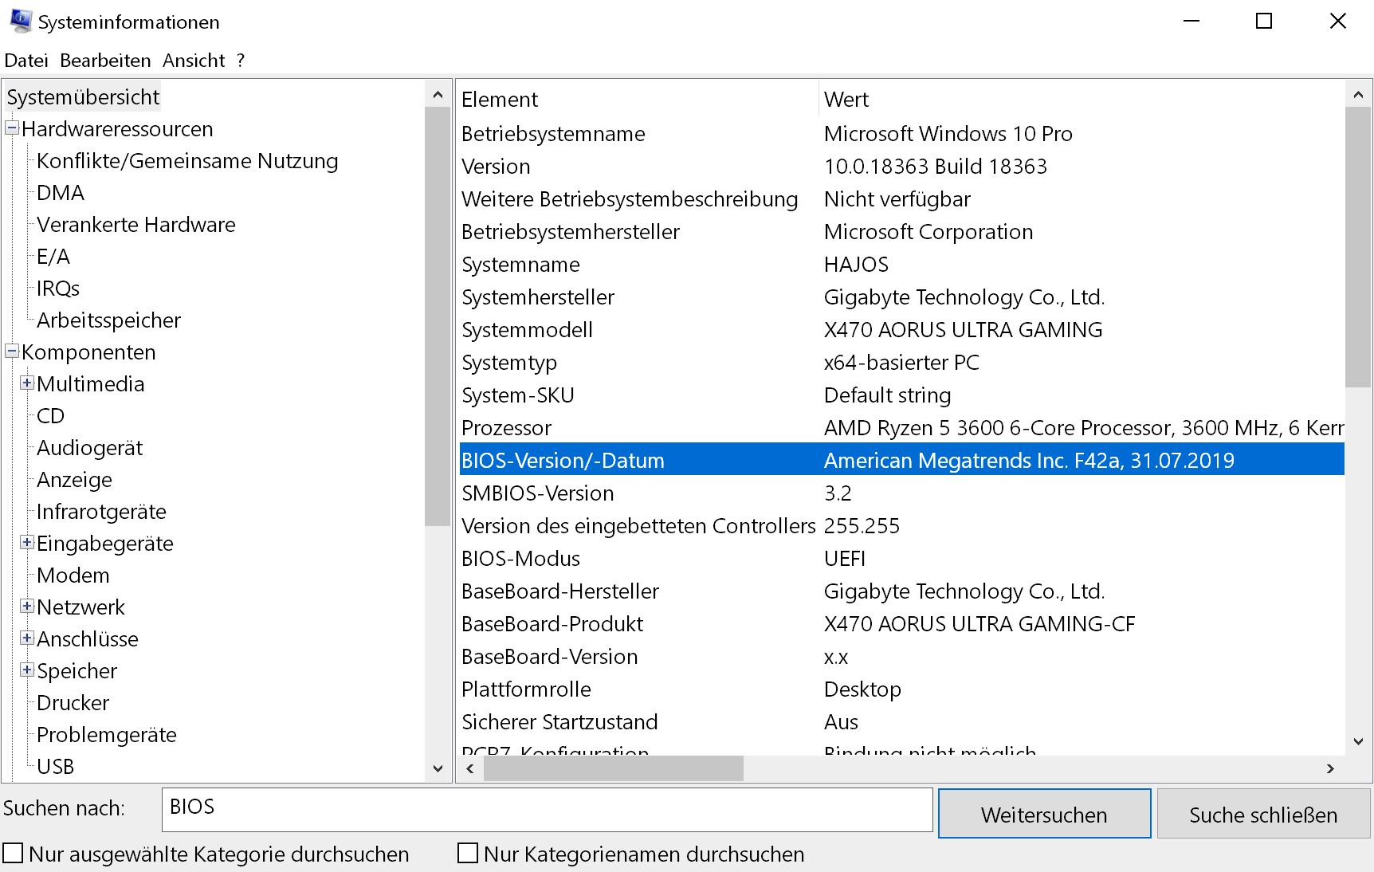Expand the Multimedia tree node
The height and width of the screenshot is (872, 1374).
(27, 383)
